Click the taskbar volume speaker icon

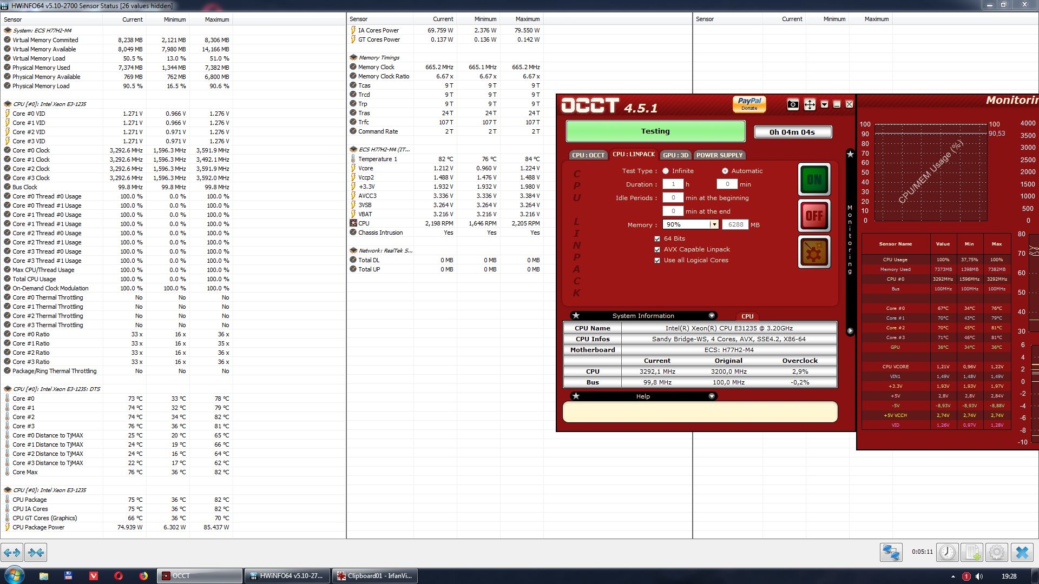(x=979, y=576)
